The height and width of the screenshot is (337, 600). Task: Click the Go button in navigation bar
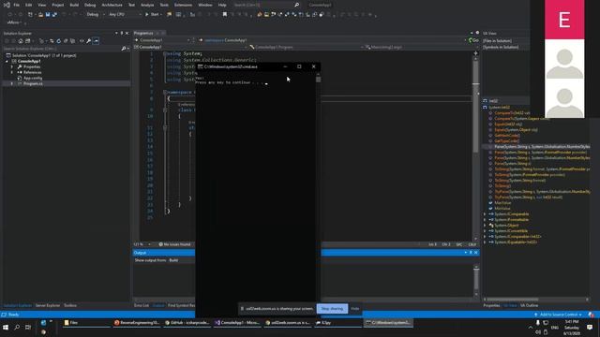[473, 40]
